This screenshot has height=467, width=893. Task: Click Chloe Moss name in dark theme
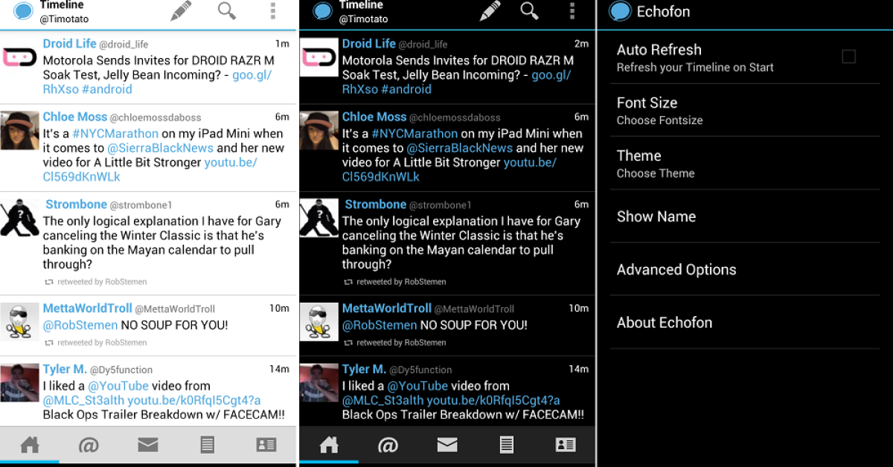[x=374, y=117]
